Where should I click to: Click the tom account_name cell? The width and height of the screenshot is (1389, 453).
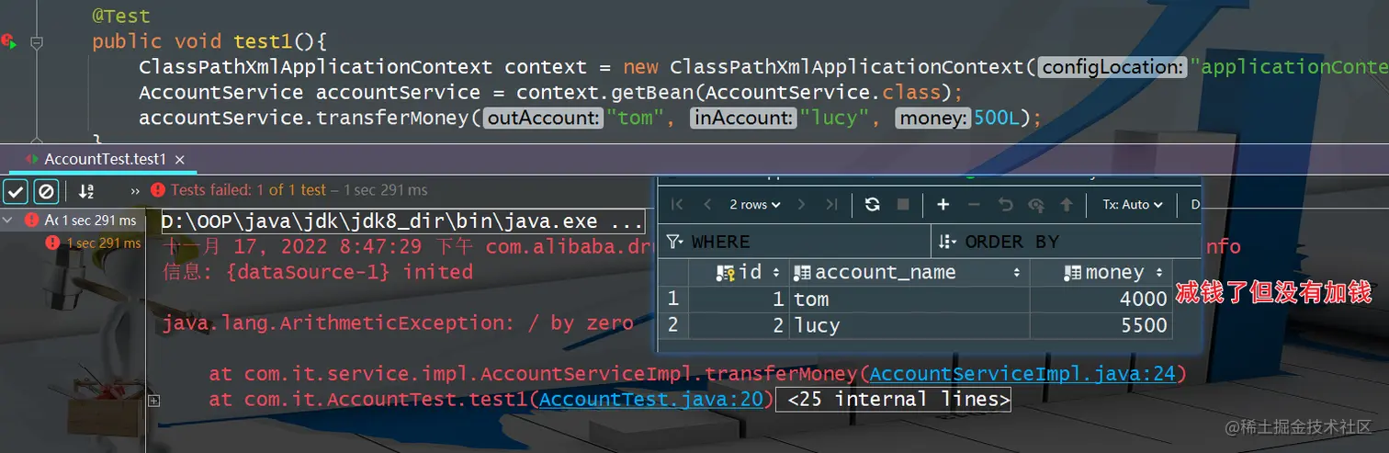point(909,300)
